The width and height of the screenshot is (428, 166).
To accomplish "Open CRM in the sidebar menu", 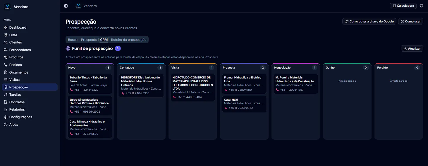I will [x=30, y=35].
